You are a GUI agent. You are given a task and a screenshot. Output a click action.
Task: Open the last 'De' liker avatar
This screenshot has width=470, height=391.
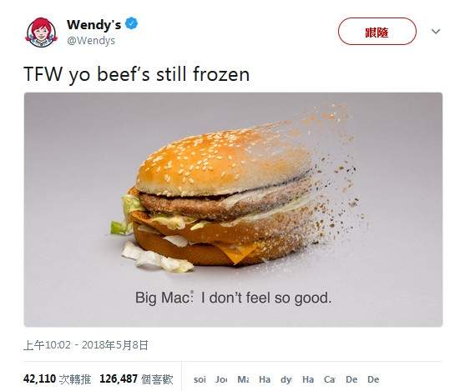click(373, 379)
